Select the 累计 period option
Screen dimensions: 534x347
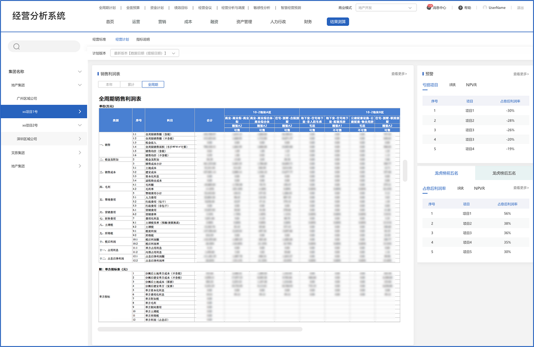(131, 84)
